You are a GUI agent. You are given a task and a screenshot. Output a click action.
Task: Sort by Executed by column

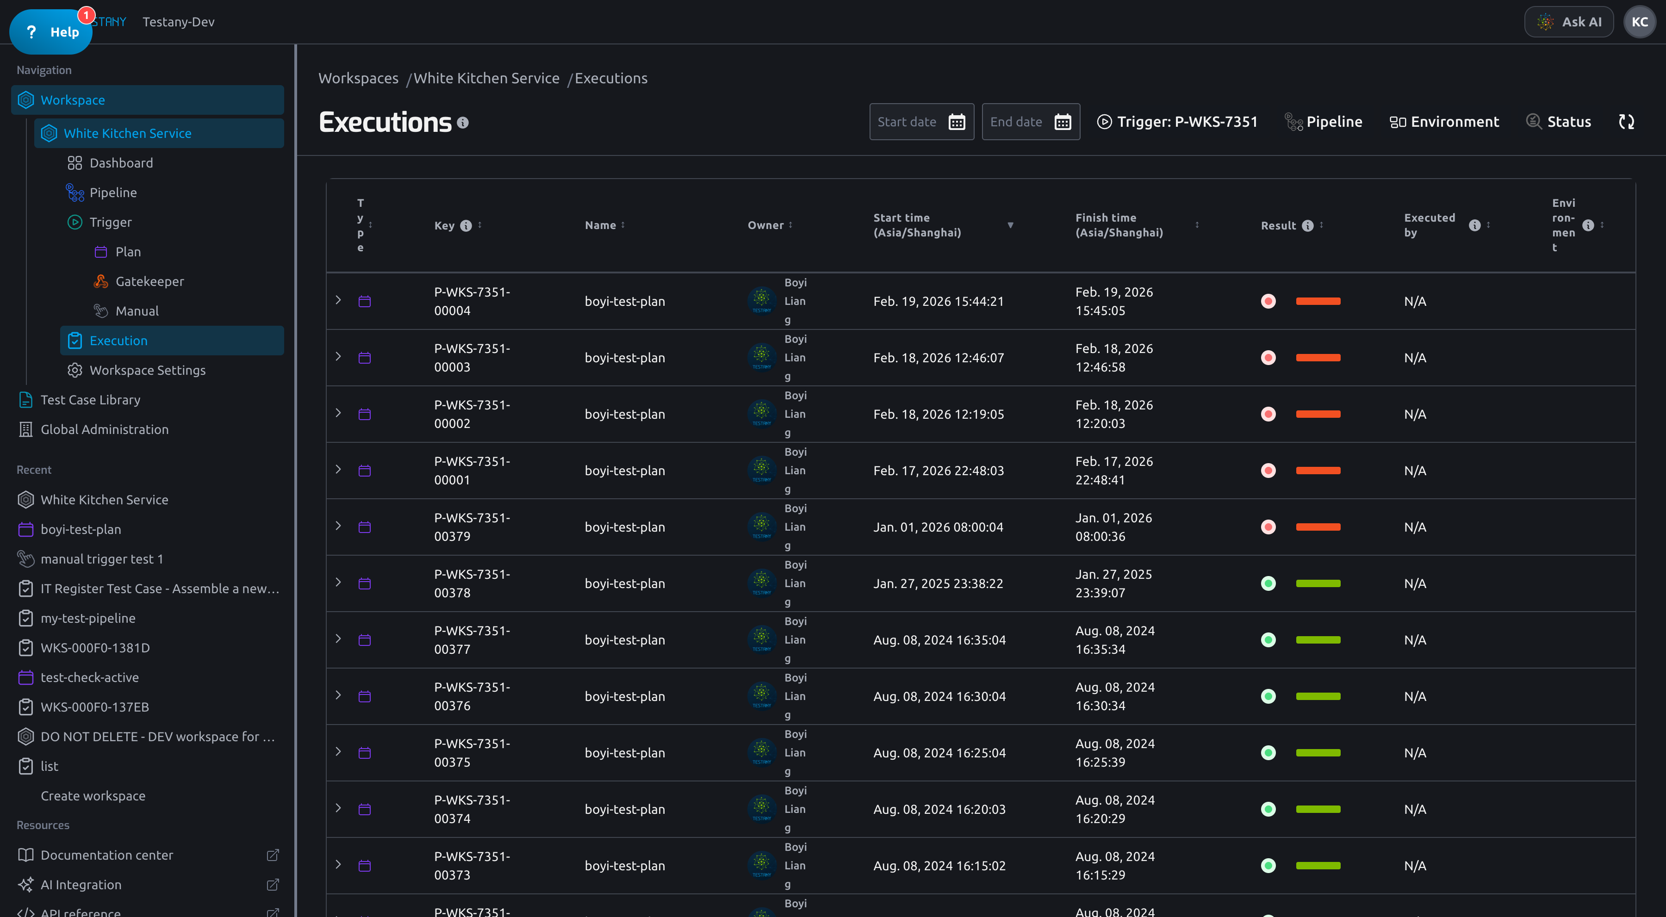[1488, 225]
